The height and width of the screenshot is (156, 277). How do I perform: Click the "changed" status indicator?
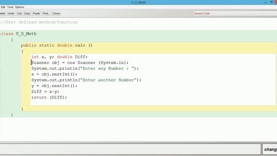(270, 149)
